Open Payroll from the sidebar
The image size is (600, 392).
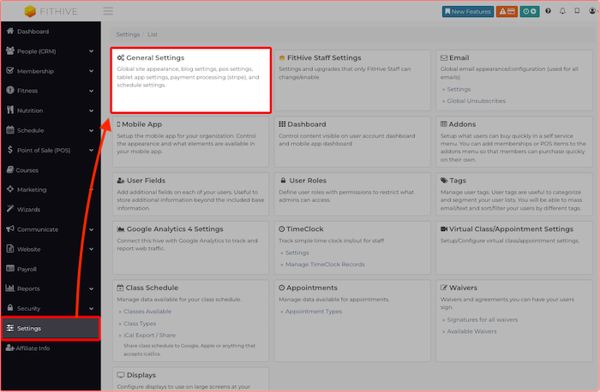pos(30,269)
